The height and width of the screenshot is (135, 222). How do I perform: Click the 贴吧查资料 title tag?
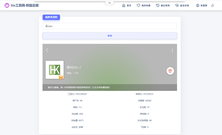click(51, 17)
